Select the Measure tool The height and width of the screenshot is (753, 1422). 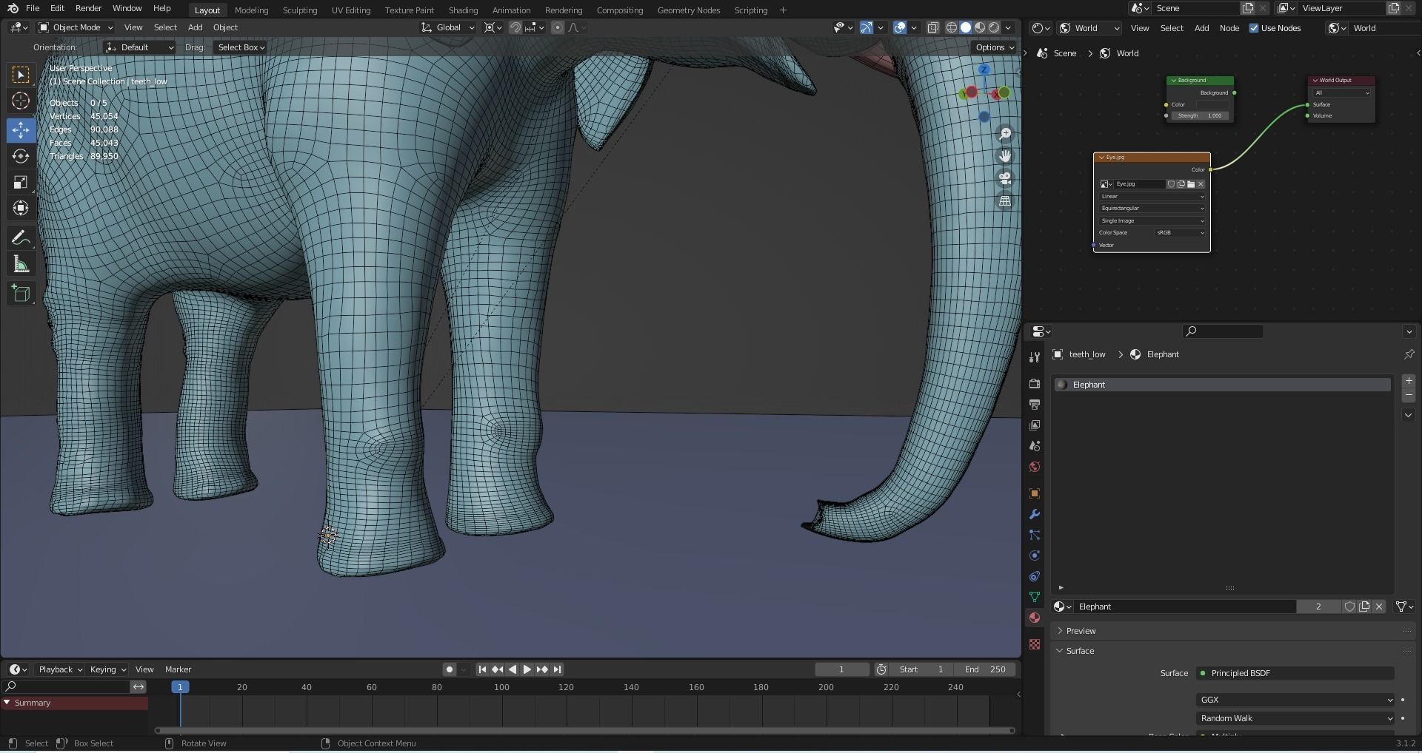pyautogui.click(x=21, y=264)
